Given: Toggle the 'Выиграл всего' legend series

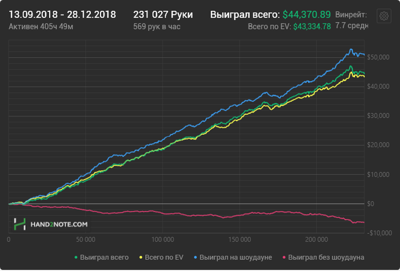Looking at the screenshot, I should pos(102,257).
